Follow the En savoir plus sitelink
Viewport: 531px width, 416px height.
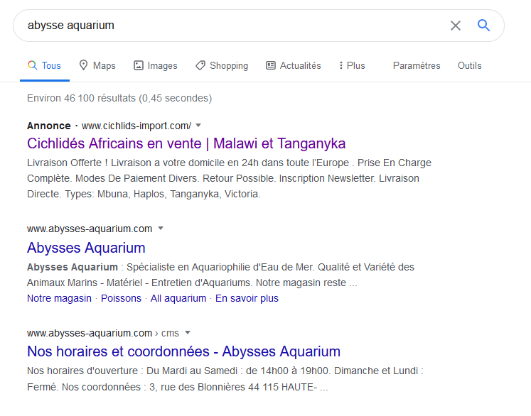click(247, 298)
